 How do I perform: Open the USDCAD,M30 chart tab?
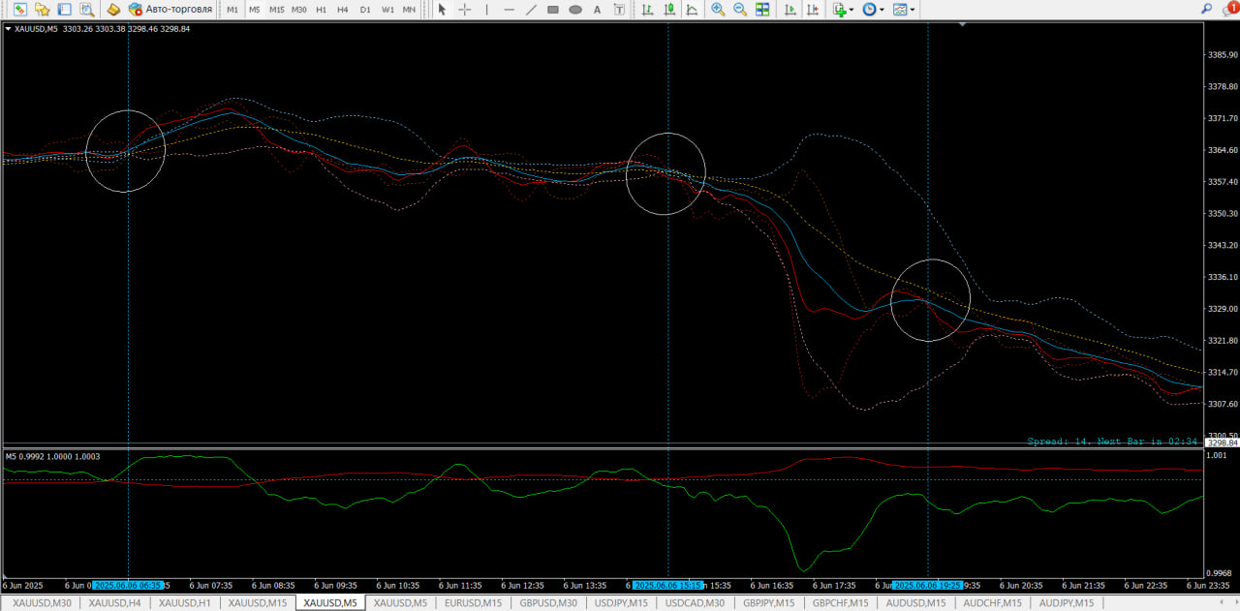click(x=696, y=603)
